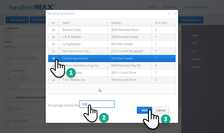Screen dimensions: 224x133
Task: Sort by the Name column header
Action: (83, 23)
